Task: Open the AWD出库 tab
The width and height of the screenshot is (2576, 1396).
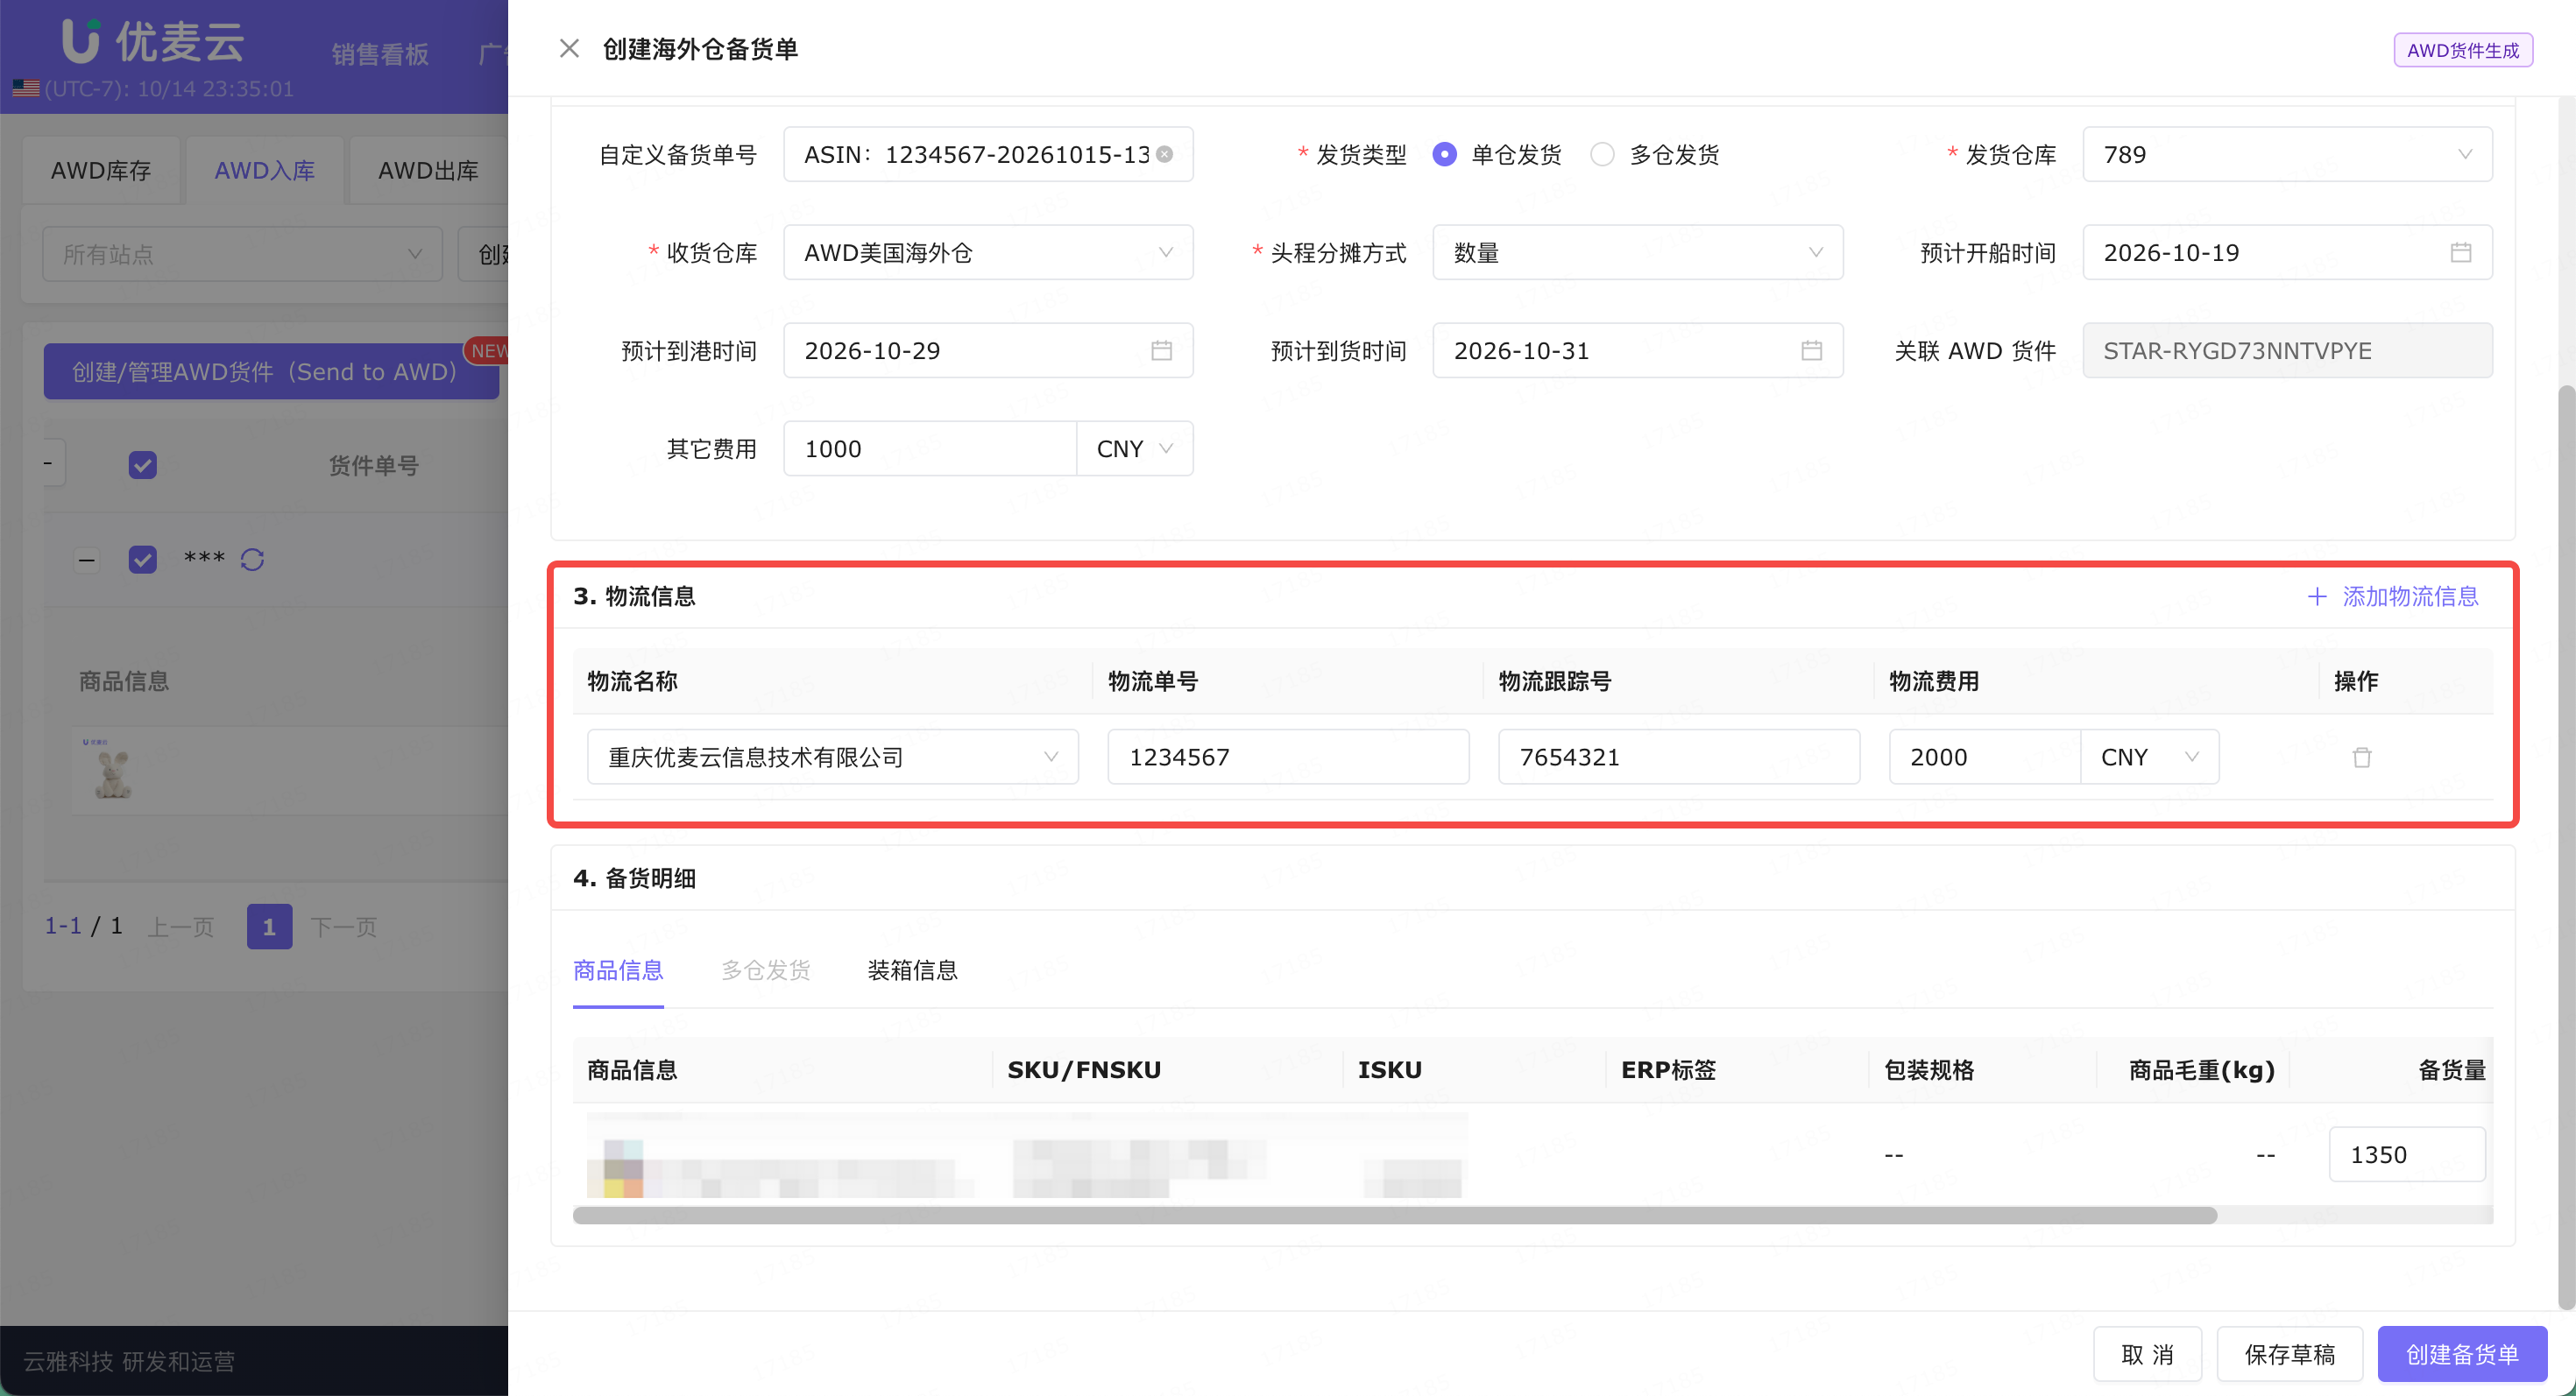Action: click(428, 170)
